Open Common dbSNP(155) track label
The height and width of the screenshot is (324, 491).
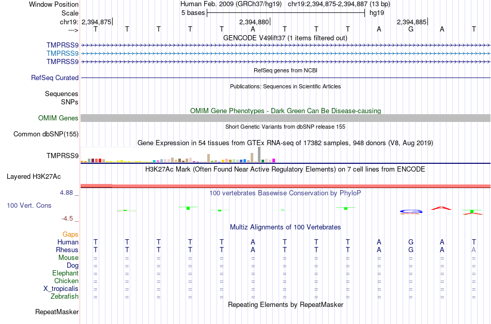(45, 134)
